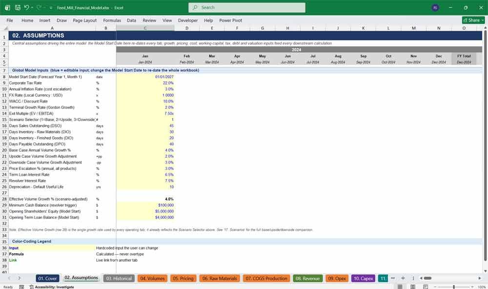Open the Page Layout ribbon tab
The height and width of the screenshot is (289, 488).
coord(84,20)
